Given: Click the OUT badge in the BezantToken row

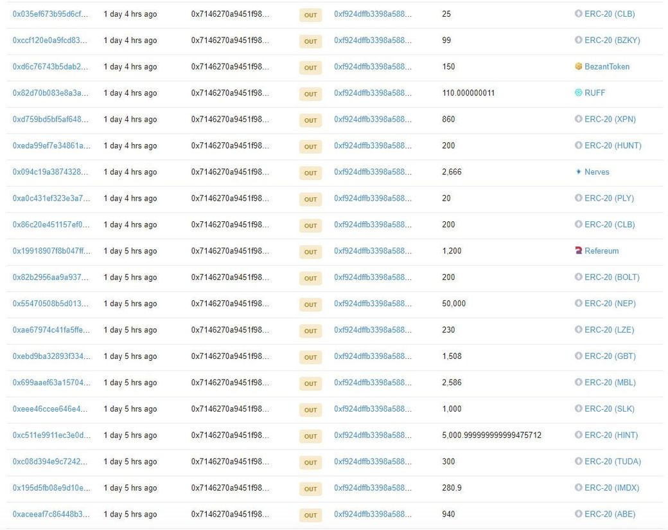Looking at the screenshot, I should (x=311, y=68).
